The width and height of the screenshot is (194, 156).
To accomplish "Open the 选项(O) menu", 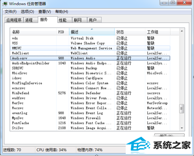I will tap(27, 12).
